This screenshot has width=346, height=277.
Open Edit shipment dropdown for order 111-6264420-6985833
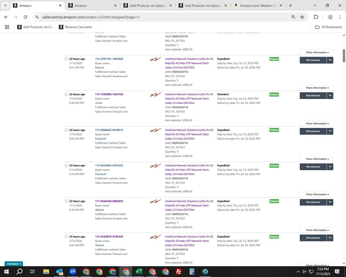330,202
